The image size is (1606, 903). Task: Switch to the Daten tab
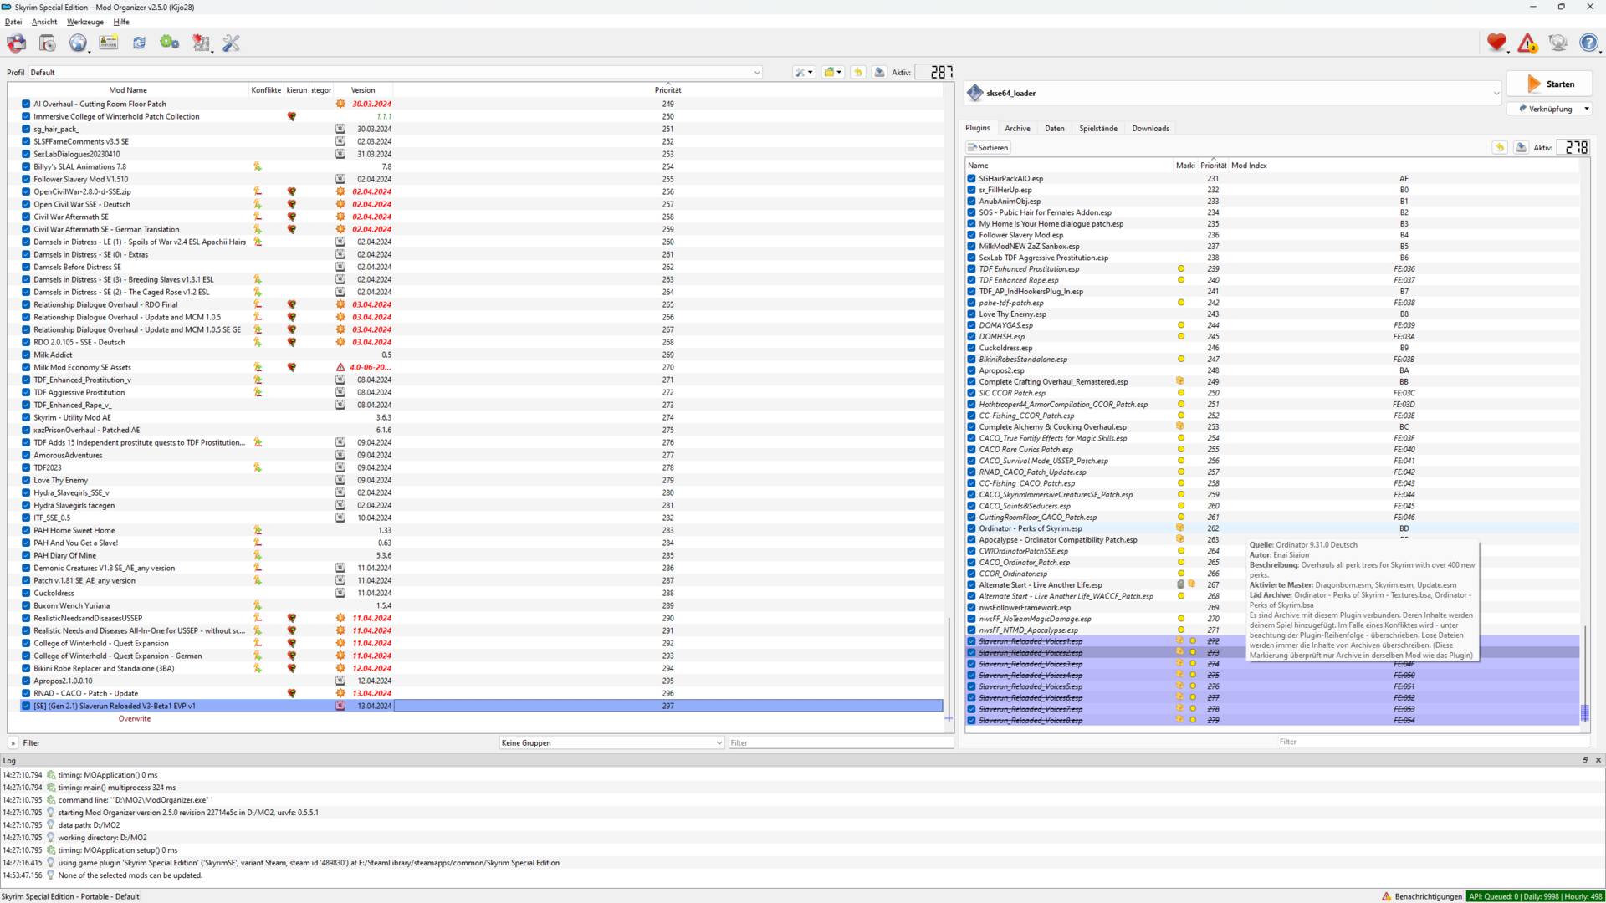click(1055, 129)
